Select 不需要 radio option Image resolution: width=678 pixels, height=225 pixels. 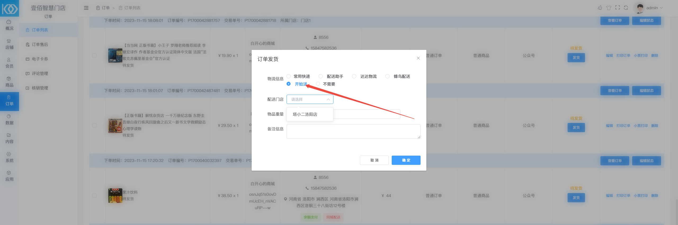(x=318, y=84)
